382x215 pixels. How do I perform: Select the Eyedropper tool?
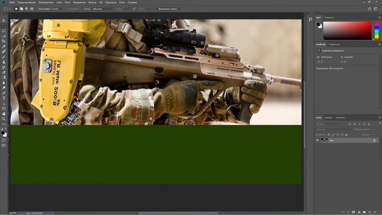[x=4, y=47]
